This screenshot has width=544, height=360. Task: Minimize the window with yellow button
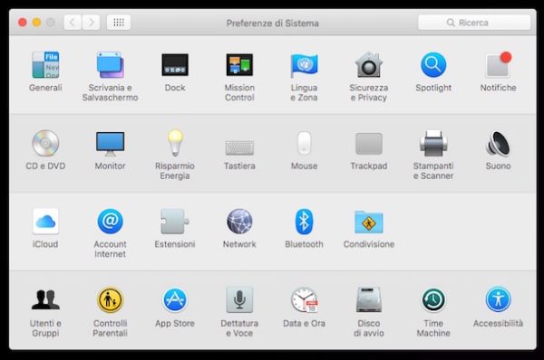coord(36,23)
